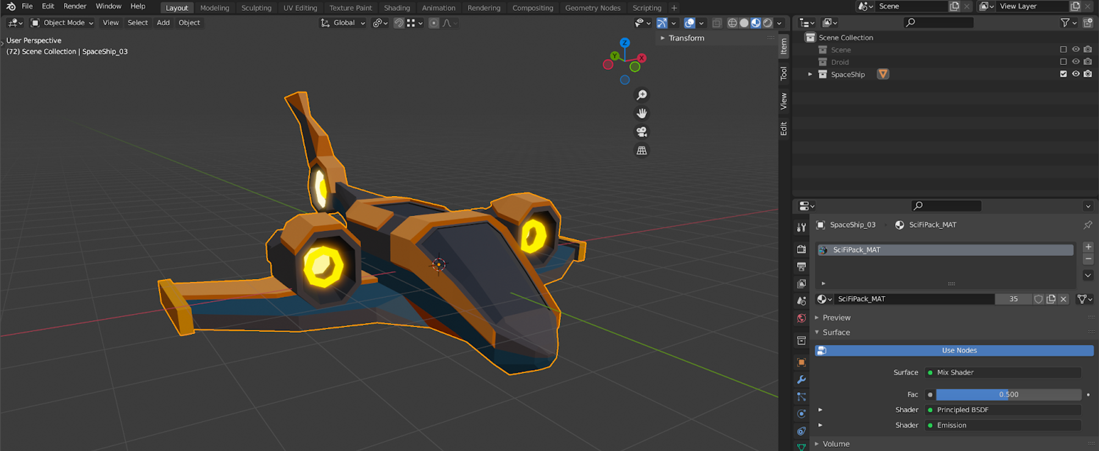Viewport: 1099px width, 451px height.
Task: Switch perspective/orthographic with grid icon
Action: tap(641, 151)
